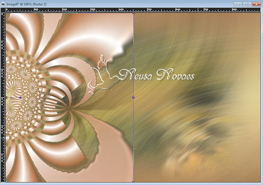The height and width of the screenshot is (185, 263).
Task: Click the middle-right blue selection handle
Action: coord(134,97)
